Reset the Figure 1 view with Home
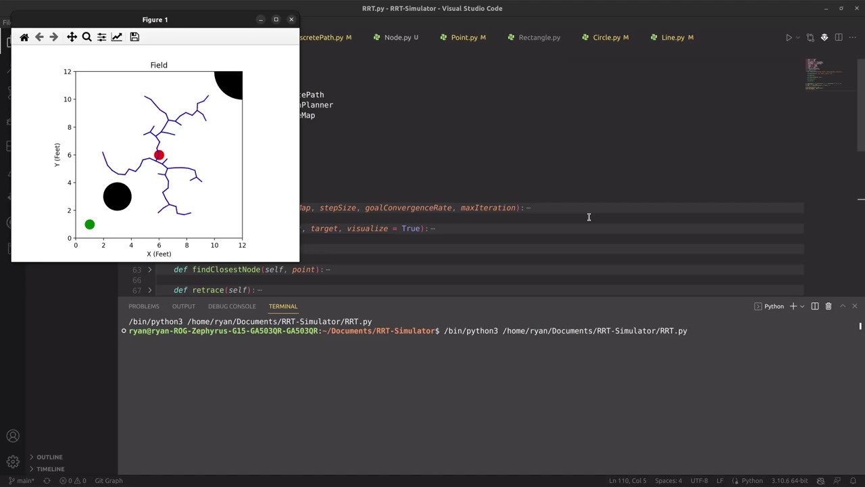The height and width of the screenshot is (487, 865). tap(24, 37)
